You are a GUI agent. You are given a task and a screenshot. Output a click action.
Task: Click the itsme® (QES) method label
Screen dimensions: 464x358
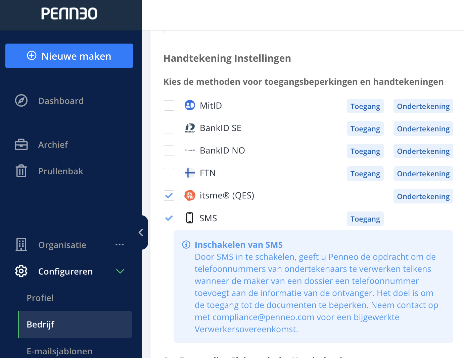(x=227, y=195)
